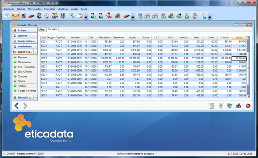This screenshot has width=258, height=158.
Task: Switch to the Filtro tab
Action: coord(42,30)
